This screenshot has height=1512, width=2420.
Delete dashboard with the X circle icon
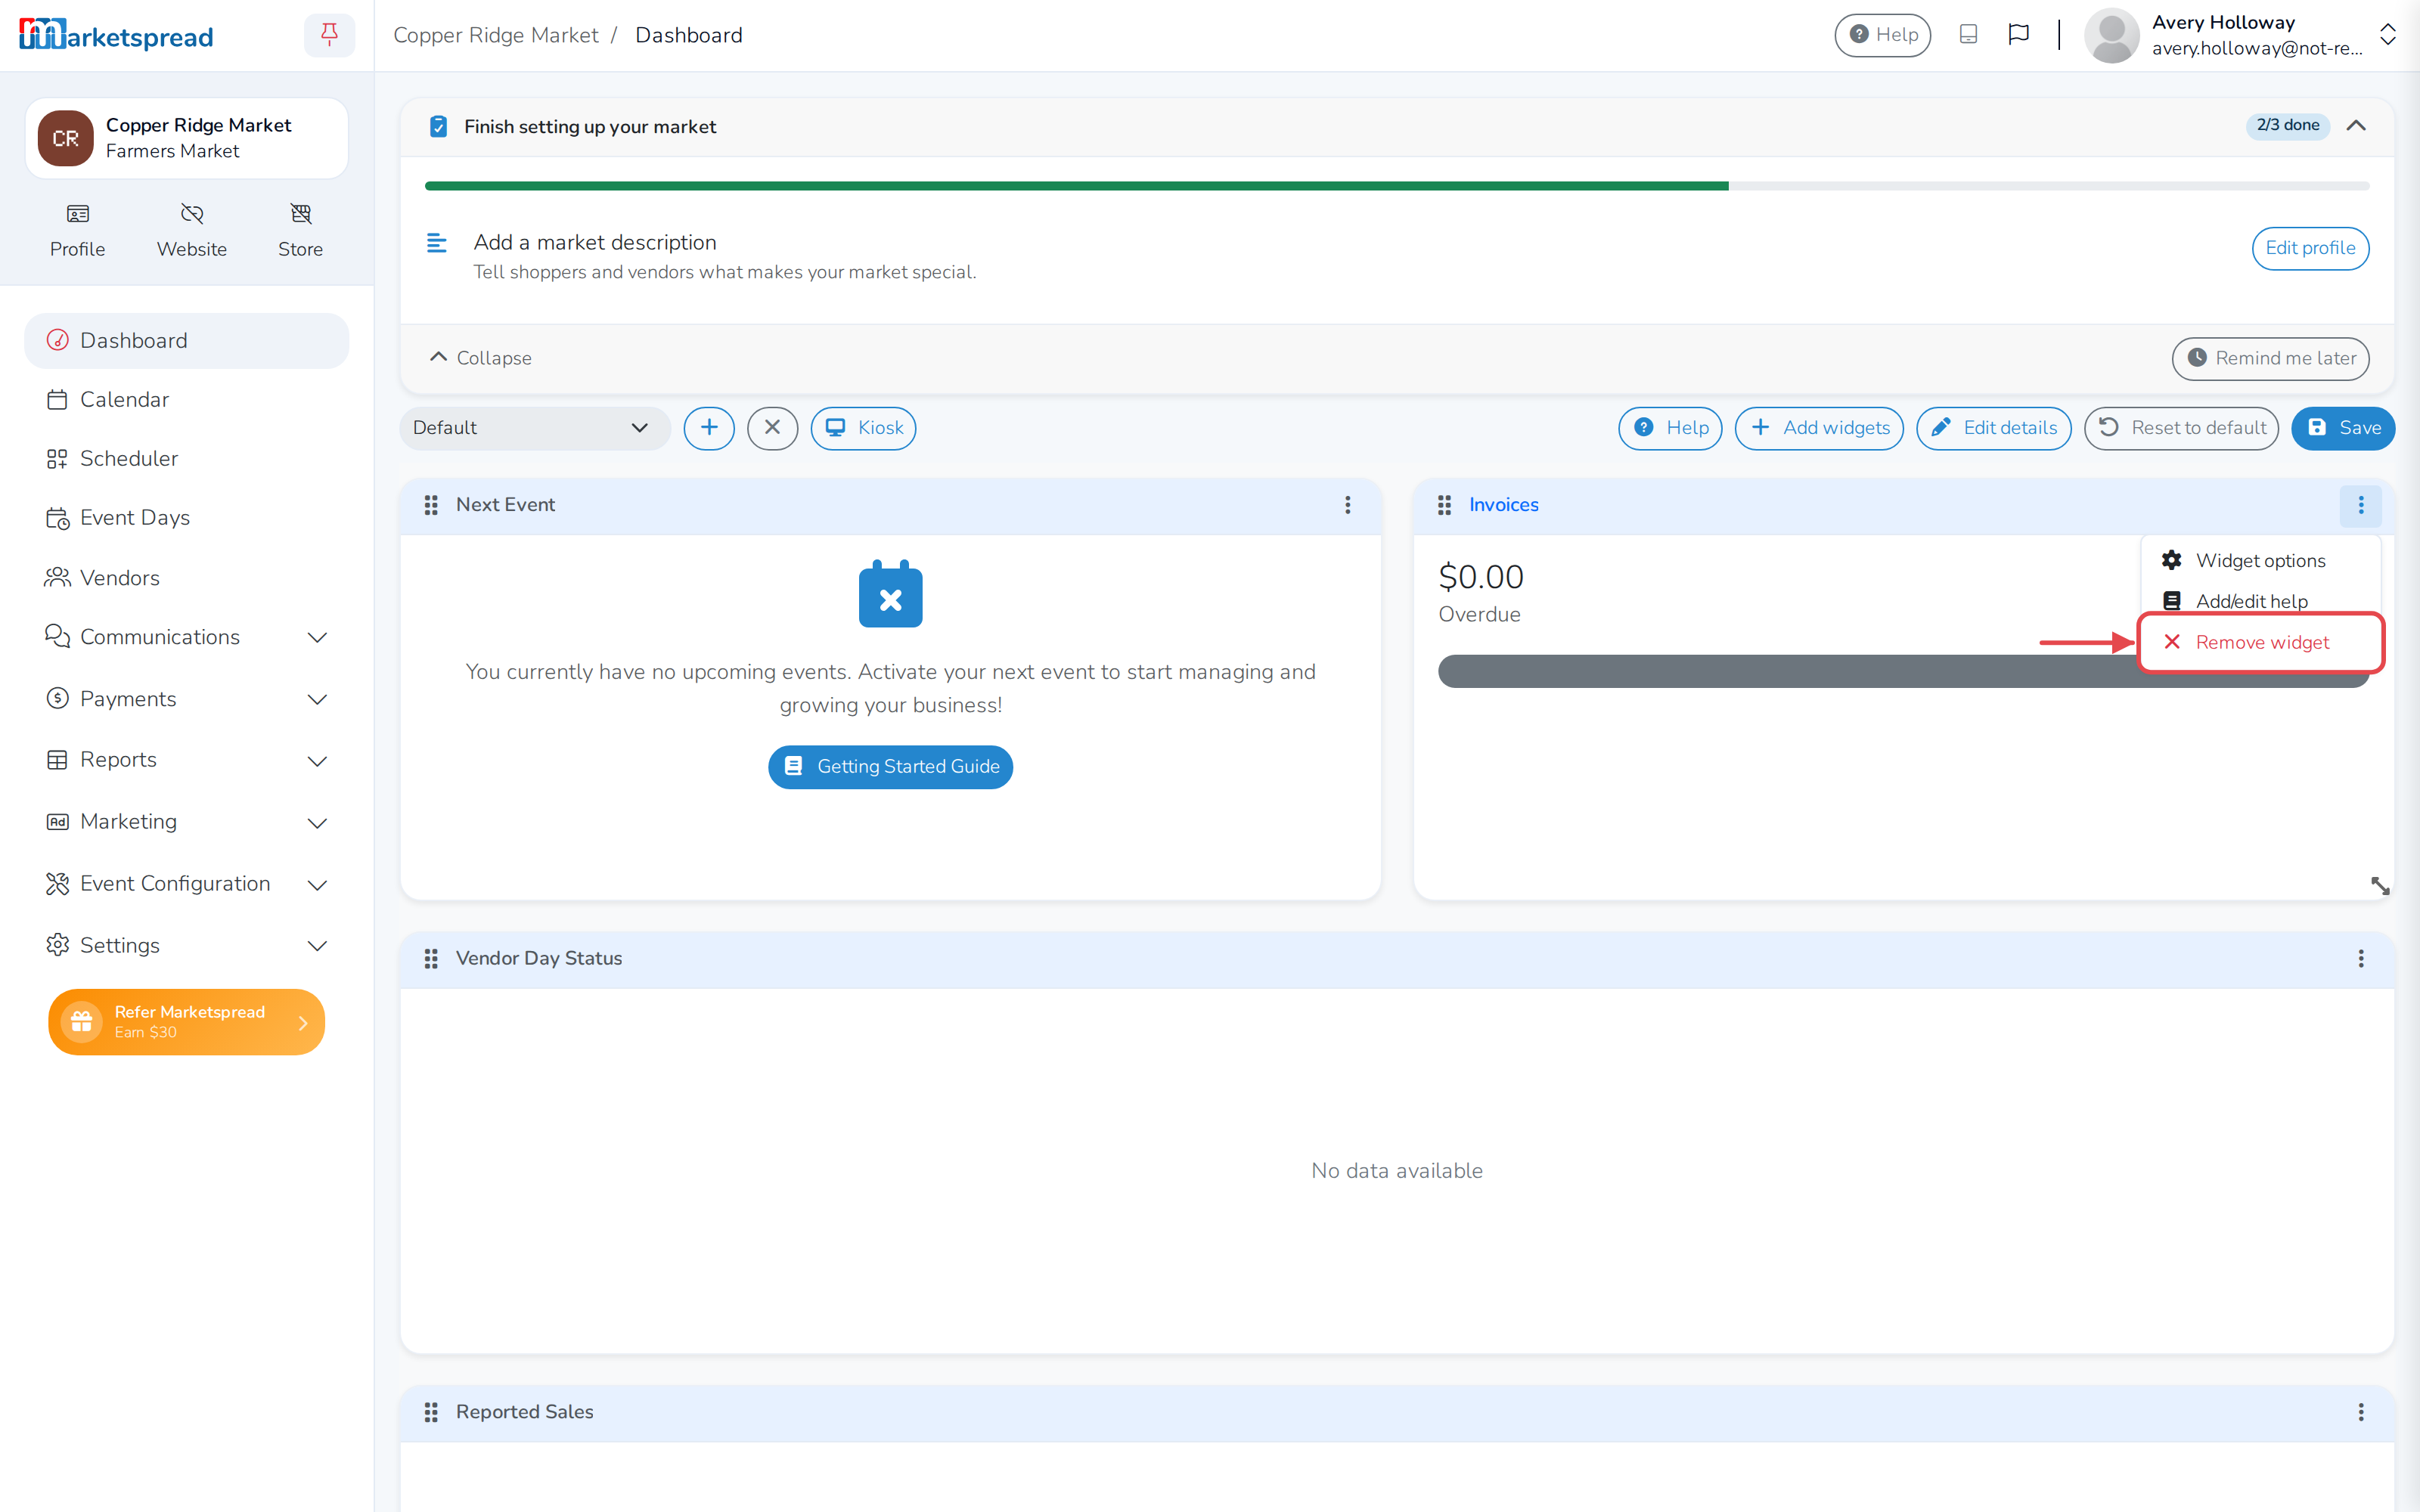pyautogui.click(x=772, y=428)
